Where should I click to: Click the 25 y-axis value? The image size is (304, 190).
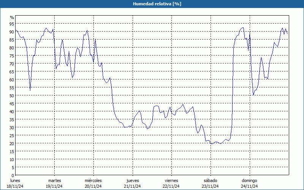12,135
